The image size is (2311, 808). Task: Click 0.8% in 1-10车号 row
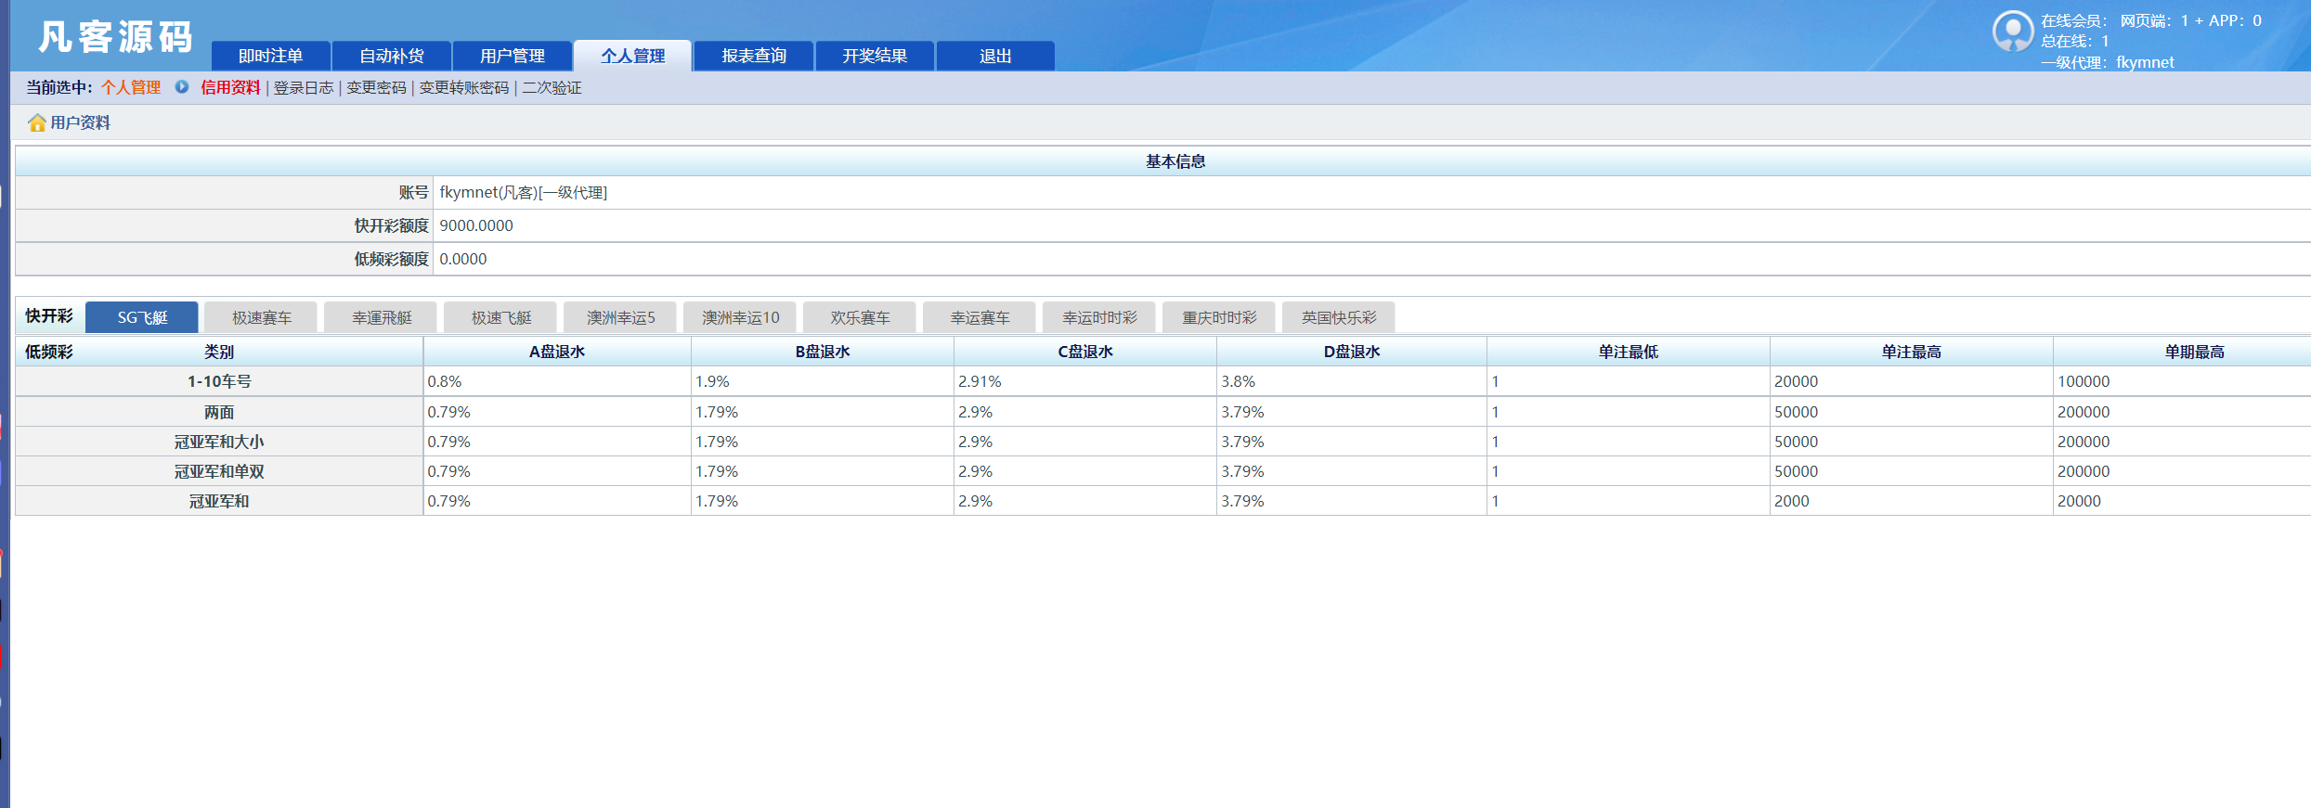(445, 381)
